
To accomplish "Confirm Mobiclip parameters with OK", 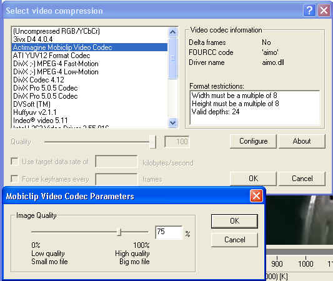I will tap(234, 221).
